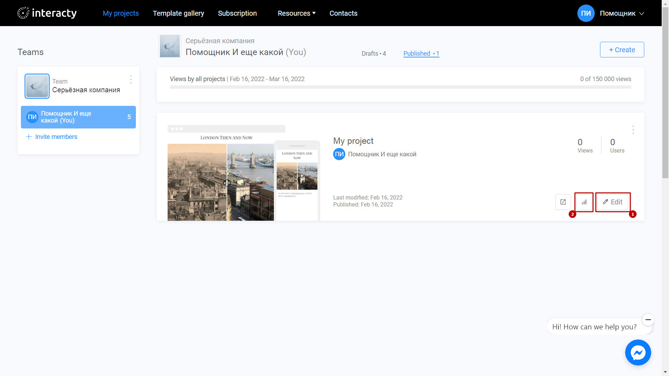Click the analytics bar chart icon
The width and height of the screenshot is (669, 376).
point(584,202)
